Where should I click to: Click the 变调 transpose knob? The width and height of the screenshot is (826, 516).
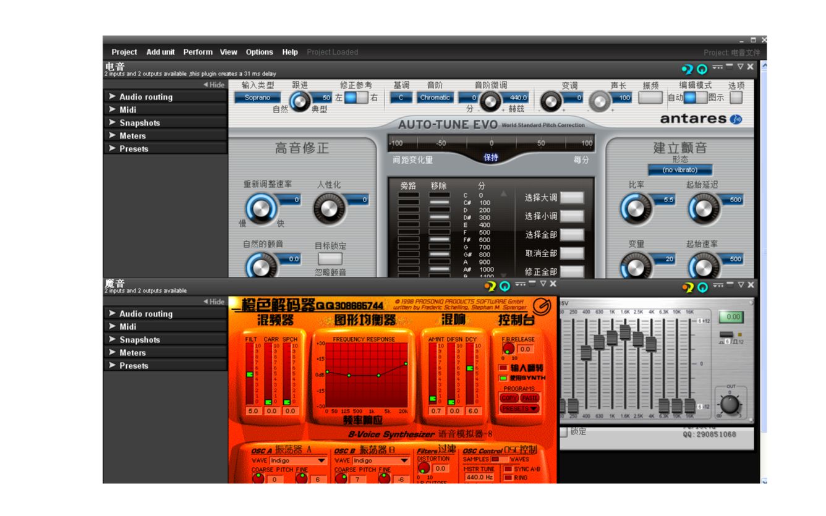tap(550, 101)
